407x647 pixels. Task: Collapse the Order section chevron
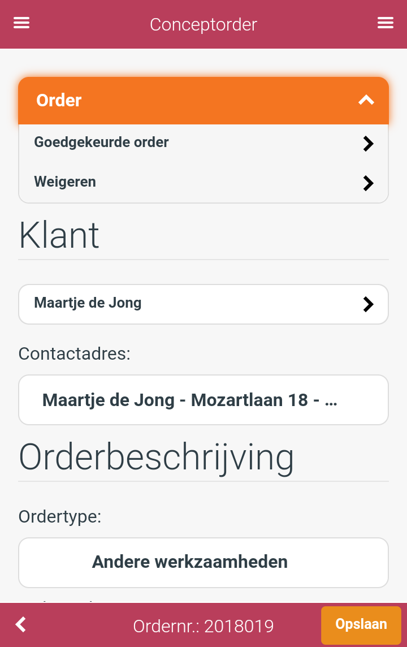(366, 100)
